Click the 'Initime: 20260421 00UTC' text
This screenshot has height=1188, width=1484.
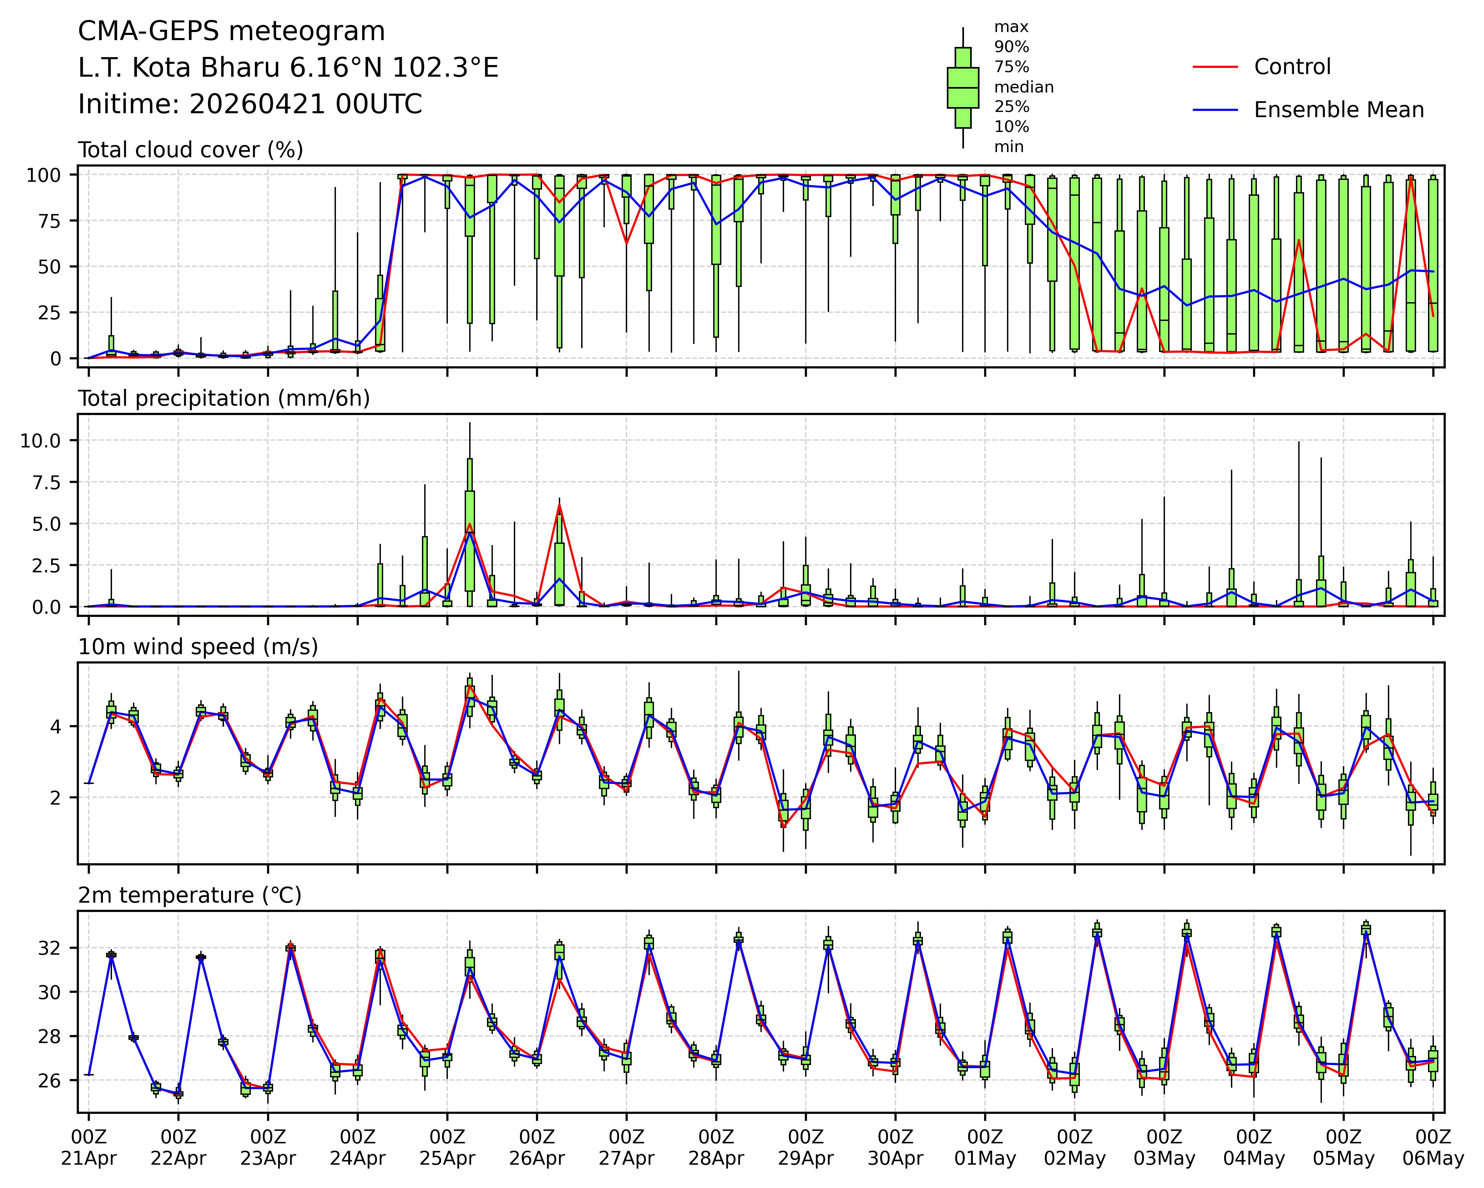tap(250, 104)
